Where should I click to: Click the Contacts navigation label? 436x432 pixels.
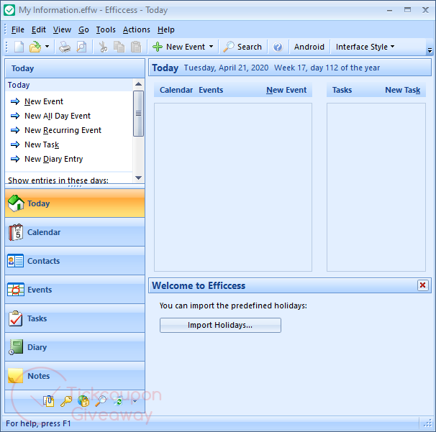[x=43, y=261]
